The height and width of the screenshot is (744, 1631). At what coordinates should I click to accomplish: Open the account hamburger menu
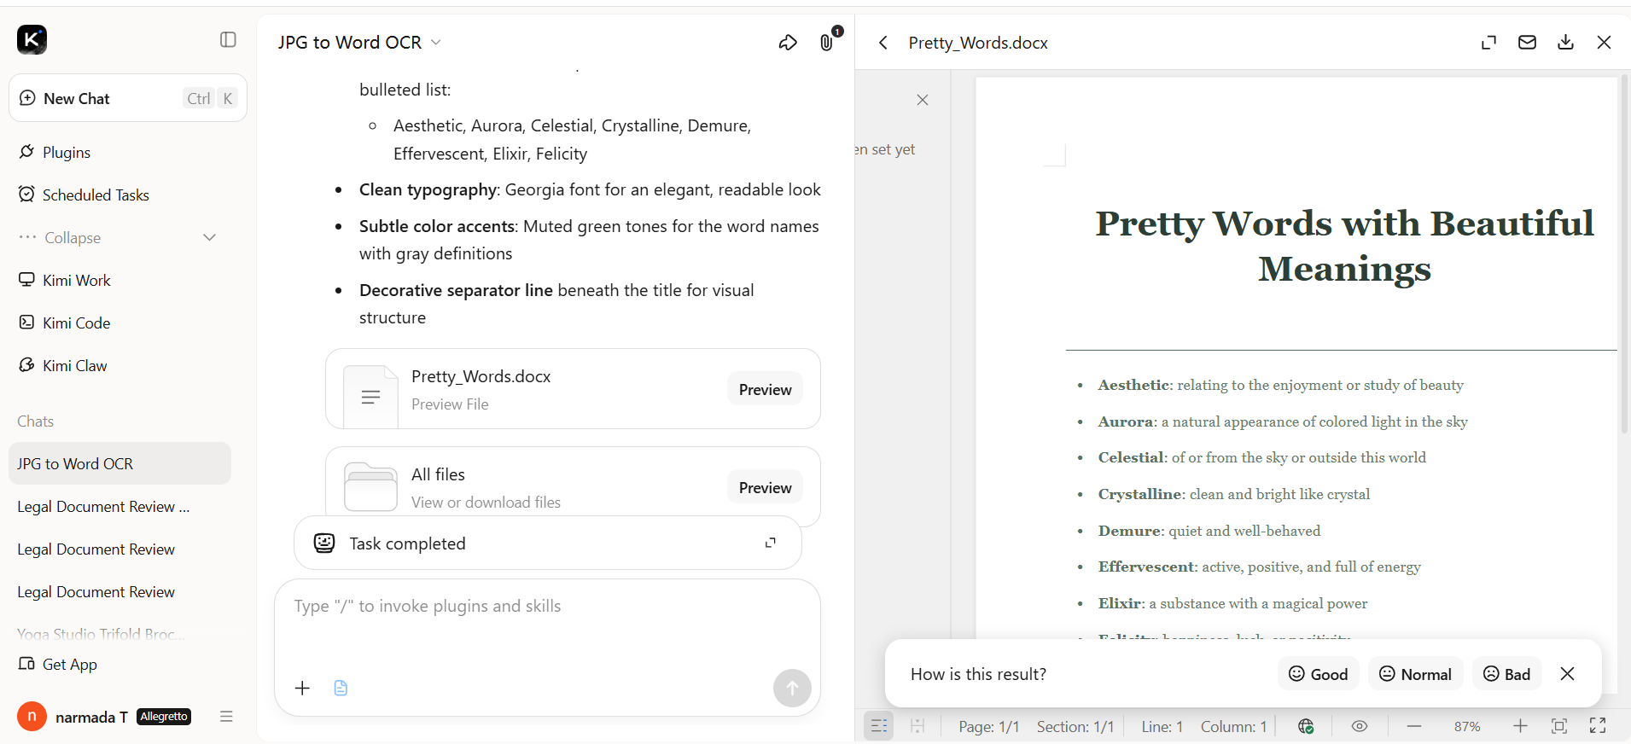[226, 717]
